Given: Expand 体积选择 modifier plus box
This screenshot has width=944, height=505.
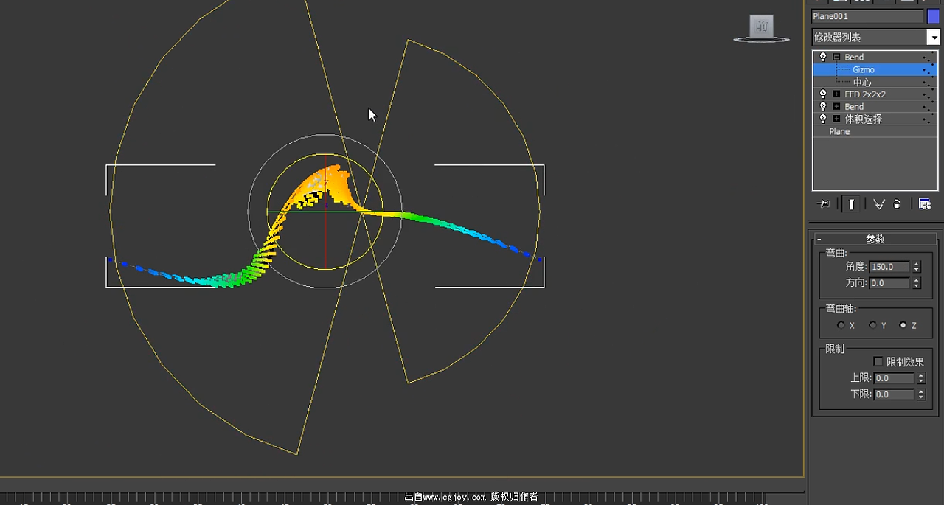Looking at the screenshot, I should pos(836,119).
